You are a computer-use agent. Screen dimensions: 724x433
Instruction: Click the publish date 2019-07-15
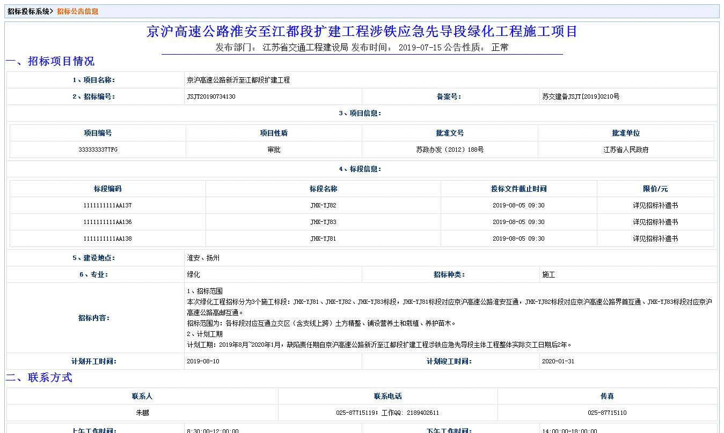tap(420, 47)
